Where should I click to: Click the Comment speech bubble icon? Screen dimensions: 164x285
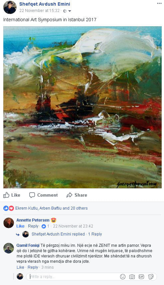coord(32,195)
